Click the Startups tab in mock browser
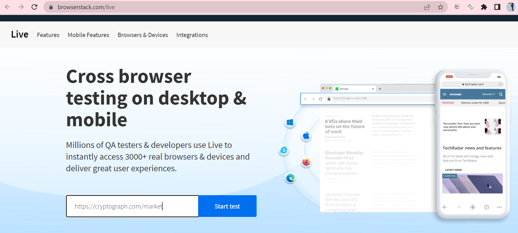 click(x=354, y=89)
